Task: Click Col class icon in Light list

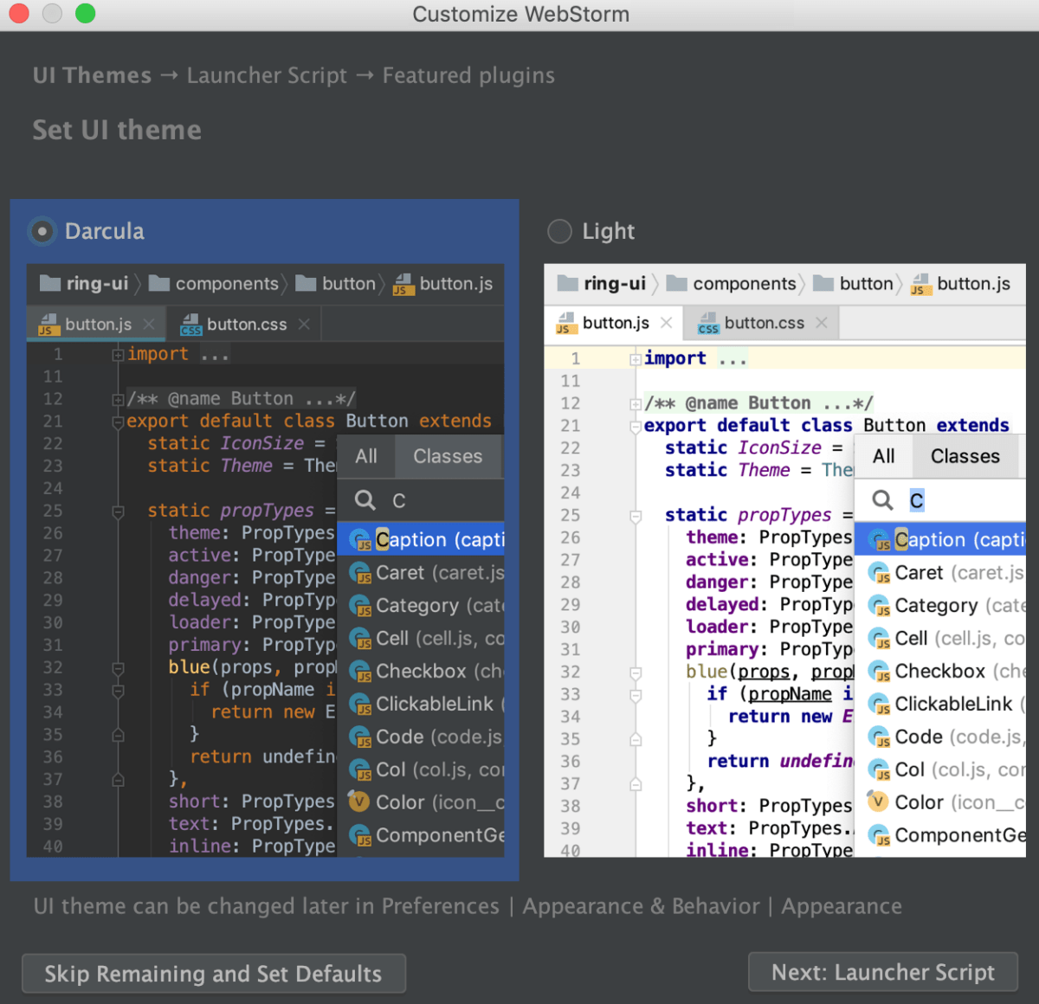Action: click(x=879, y=770)
